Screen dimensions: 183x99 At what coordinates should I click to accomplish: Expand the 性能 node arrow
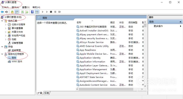click(6, 39)
